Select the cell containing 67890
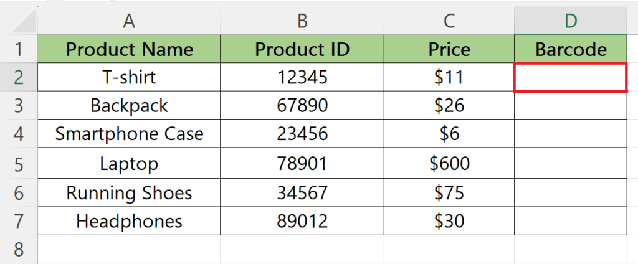The height and width of the screenshot is (264, 638). [302, 105]
